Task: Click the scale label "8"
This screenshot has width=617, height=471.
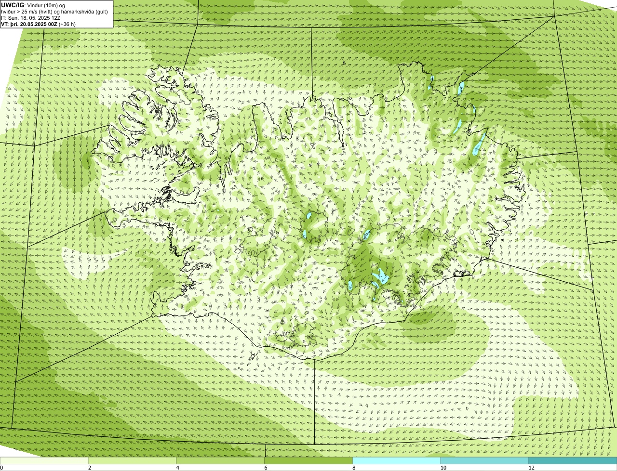Action: [x=354, y=468]
